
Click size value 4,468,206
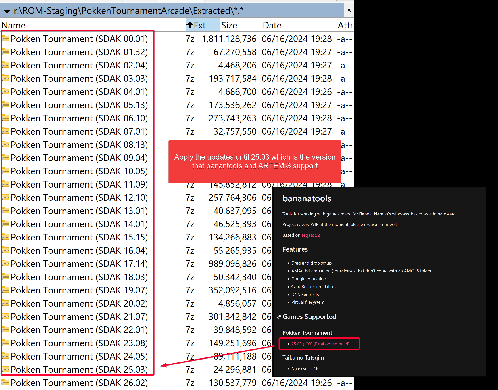pyautogui.click(x=237, y=65)
